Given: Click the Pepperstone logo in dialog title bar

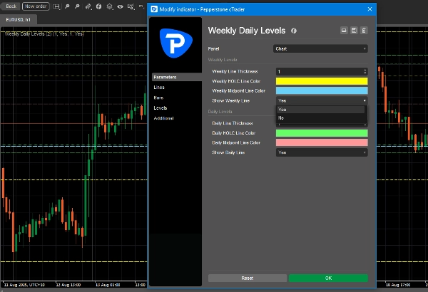Looking at the screenshot, I should [154, 9].
